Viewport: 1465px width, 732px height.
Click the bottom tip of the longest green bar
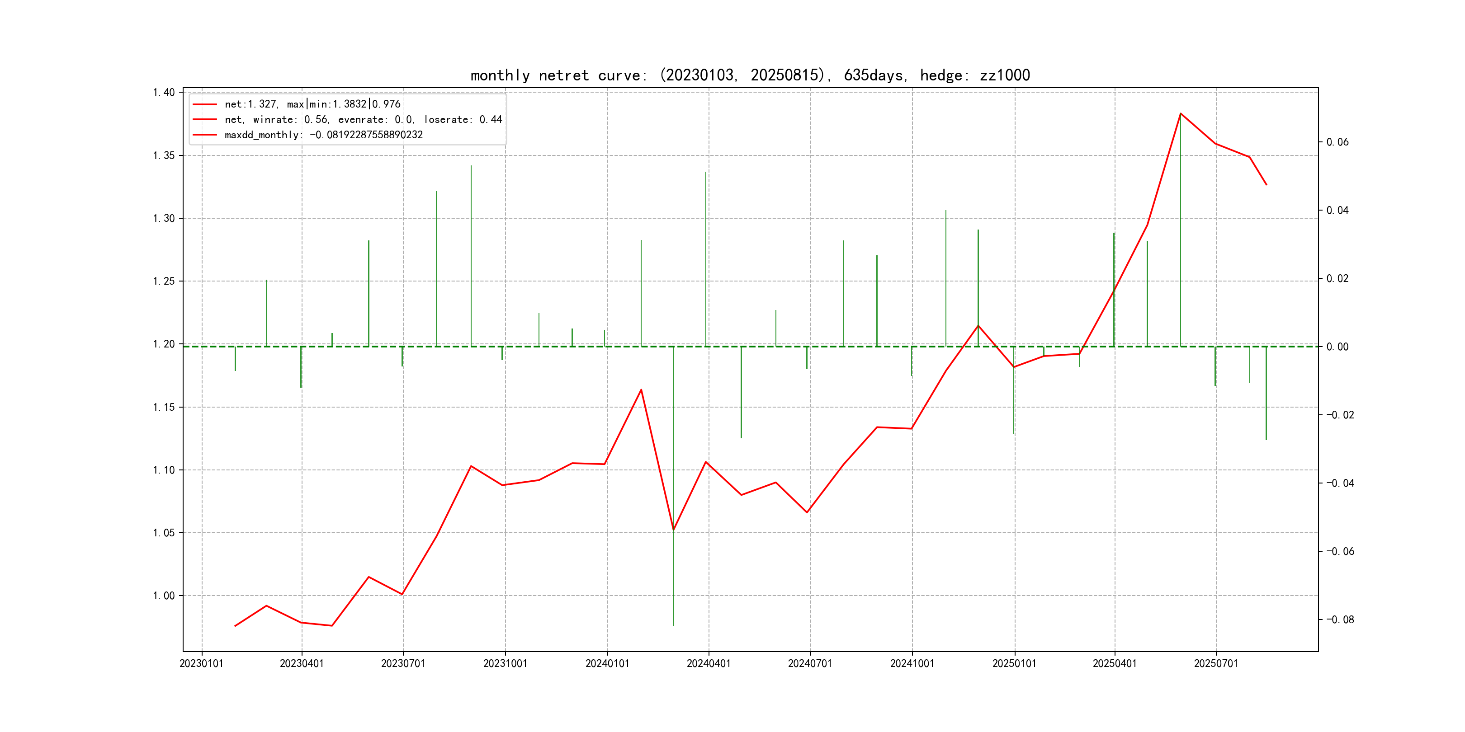[x=673, y=625]
